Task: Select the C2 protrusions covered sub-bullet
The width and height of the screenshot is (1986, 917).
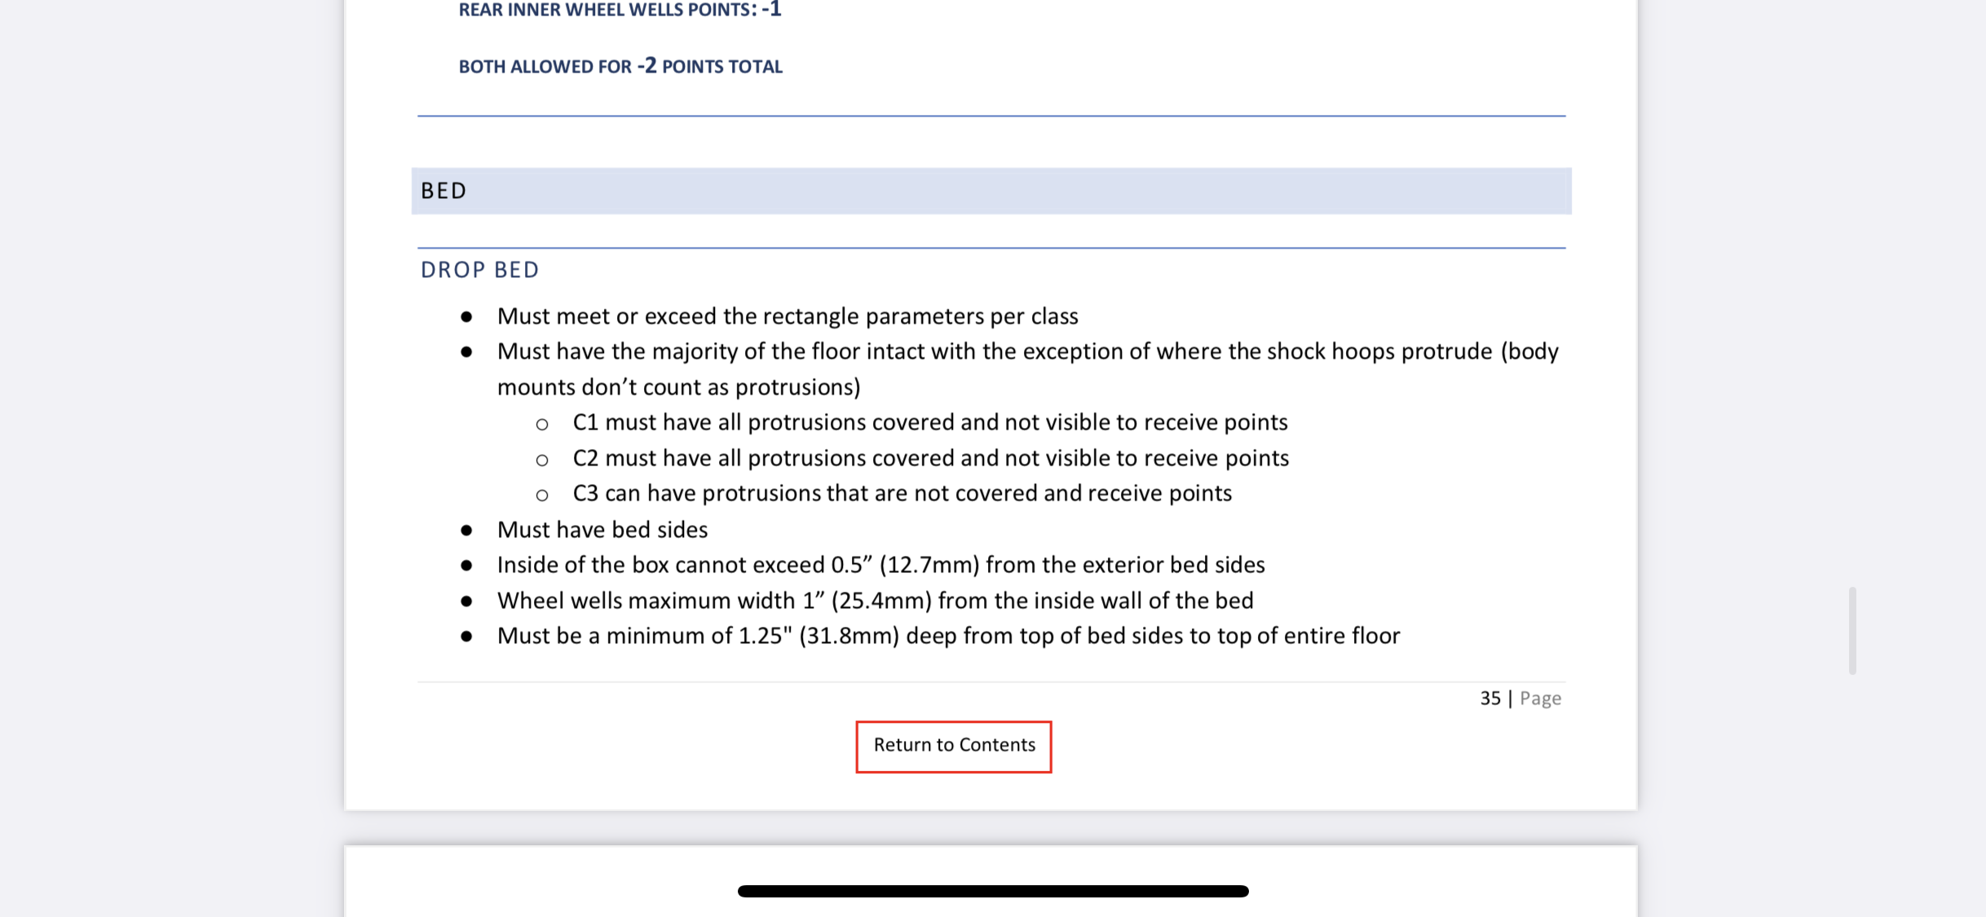Action: point(930,458)
